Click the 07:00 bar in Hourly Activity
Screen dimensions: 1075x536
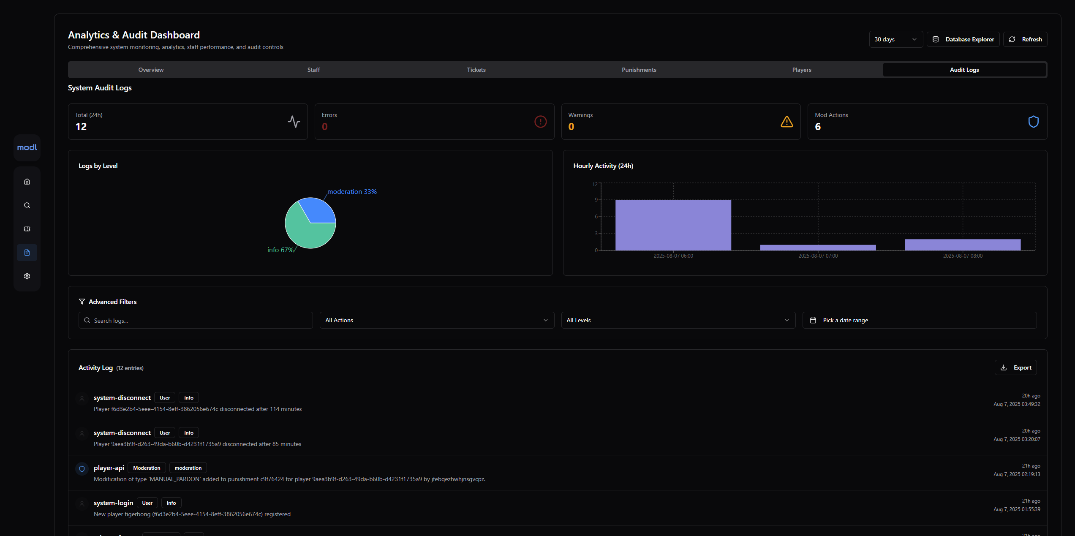tap(818, 248)
